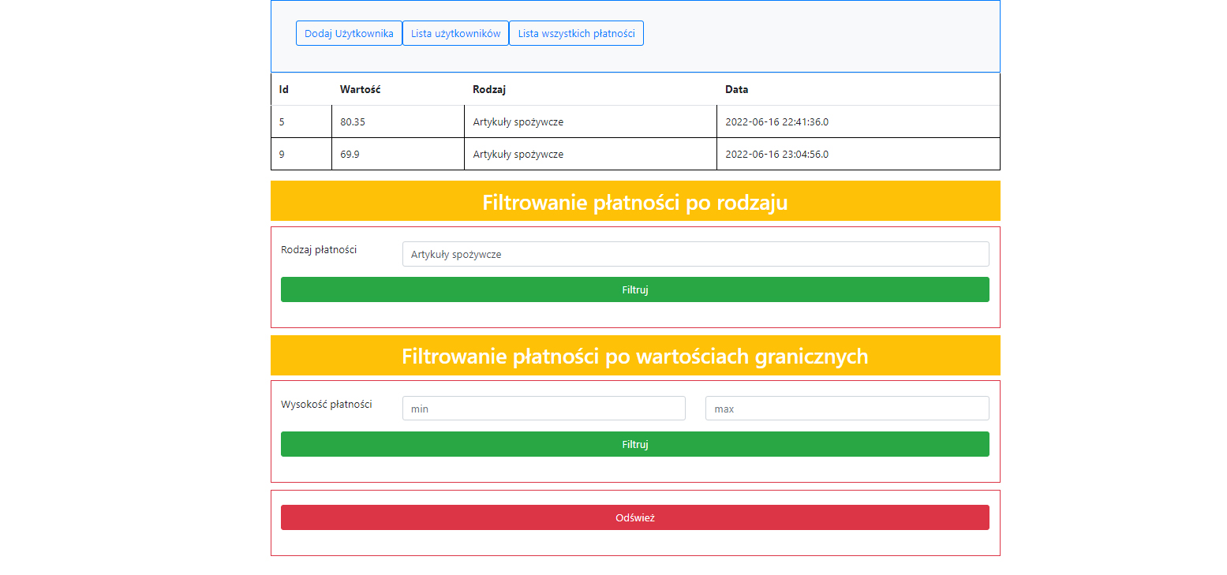Click the Filtrowanie płatności po wartościach granicznych heading

click(x=635, y=357)
